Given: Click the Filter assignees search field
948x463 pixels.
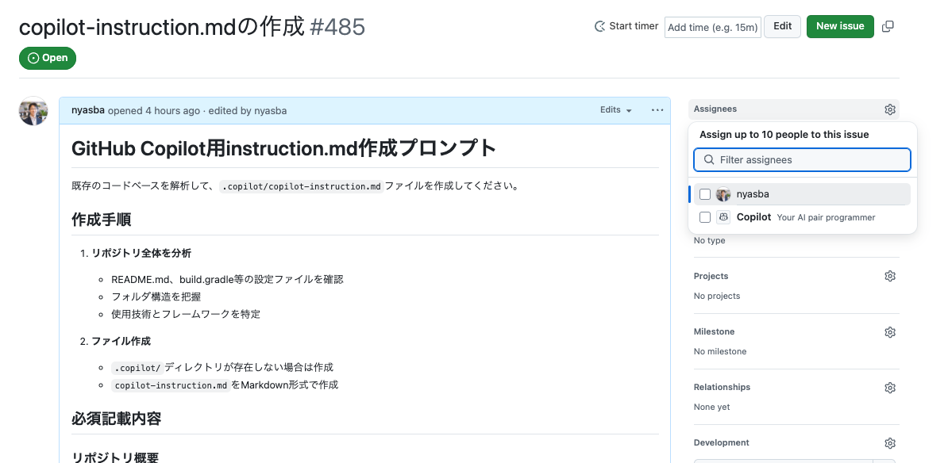Looking at the screenshot, I should click(802, 159).
